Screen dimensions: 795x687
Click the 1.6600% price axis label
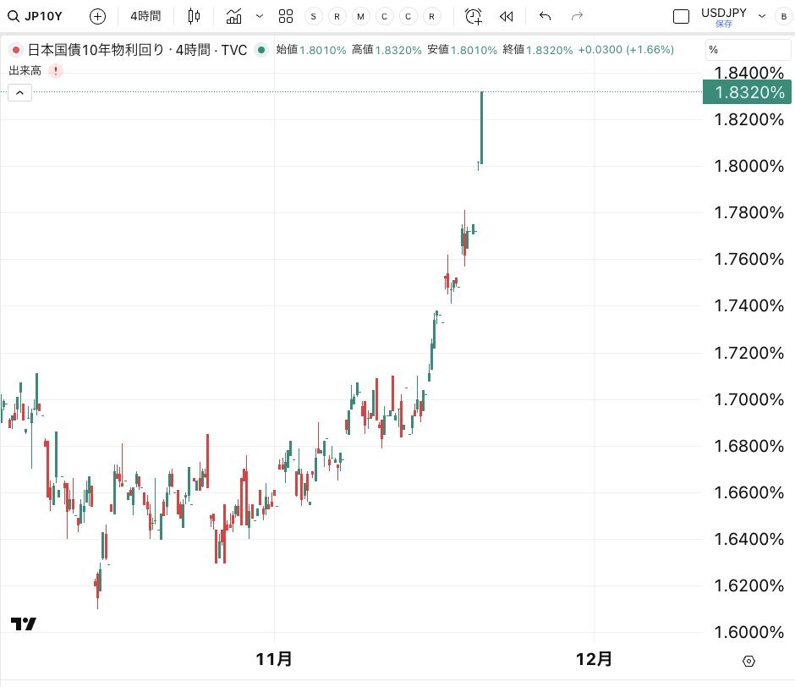pyautogui.click(x=748, y=492)
